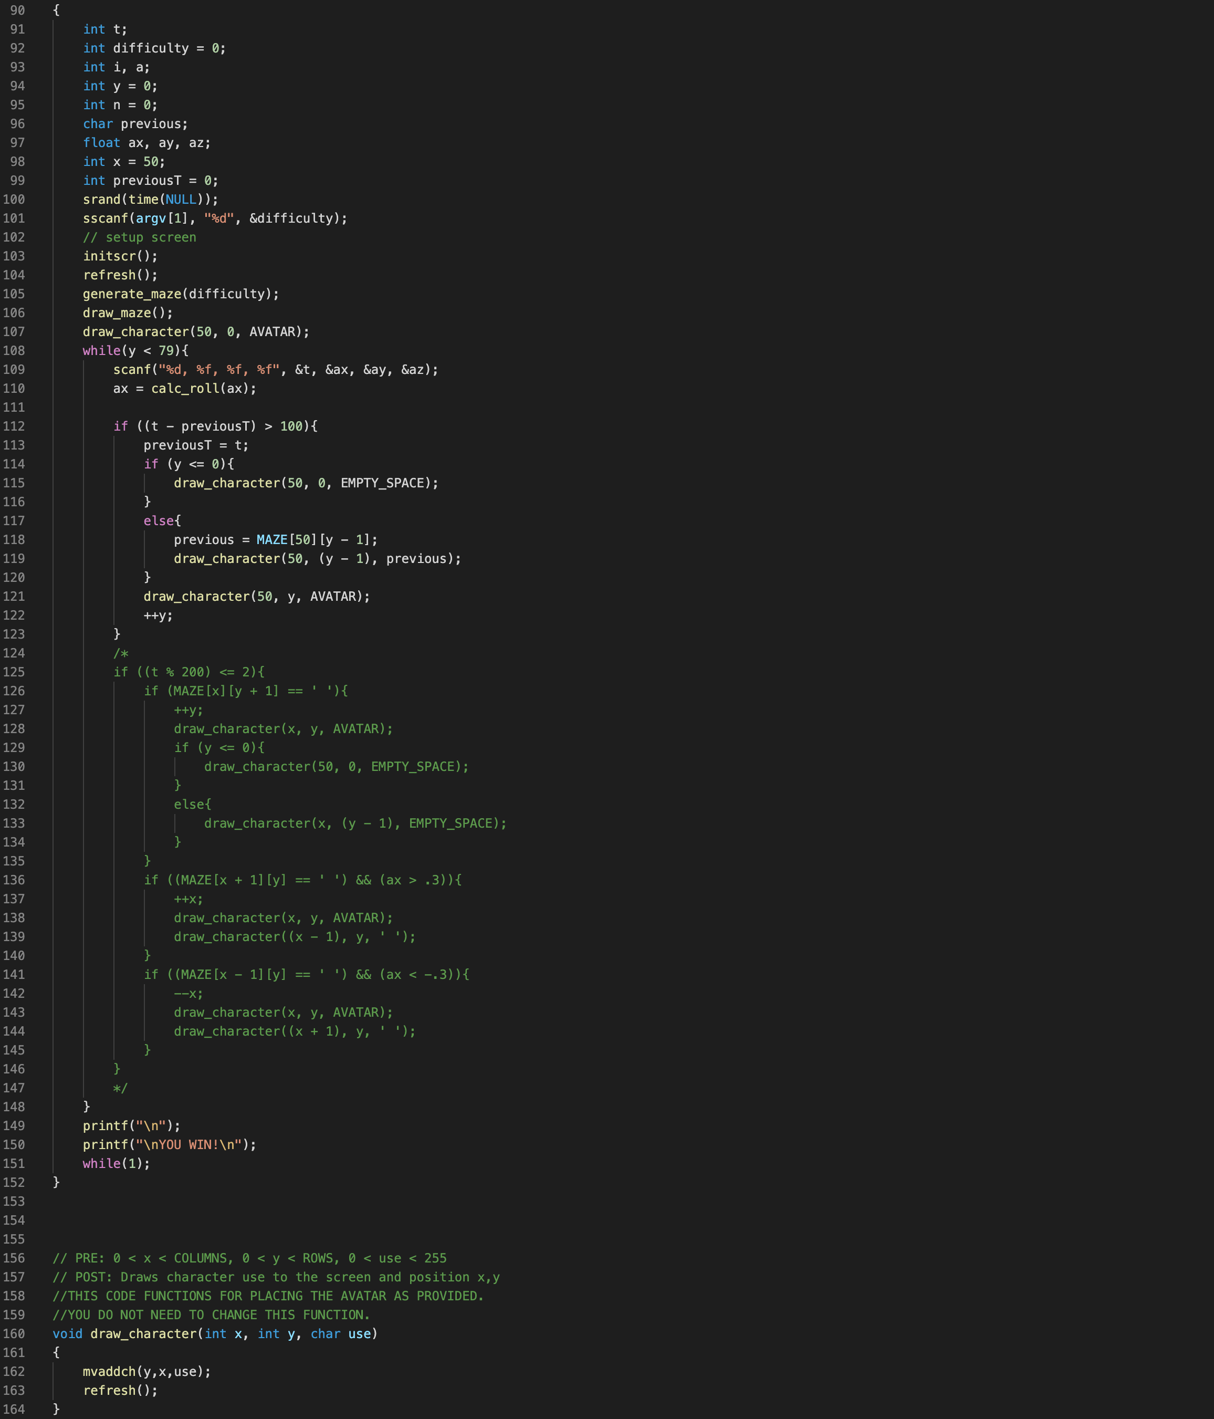Click 'draw_character(50, (y - 1), previous);' line
The width and height of the screenshot is (1214, 1419).
[317, 559]
